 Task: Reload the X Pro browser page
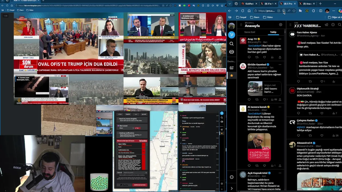coord(242,11)
